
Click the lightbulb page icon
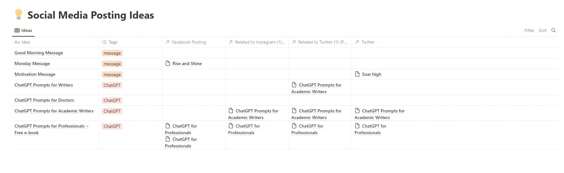[x=19, y=15]
